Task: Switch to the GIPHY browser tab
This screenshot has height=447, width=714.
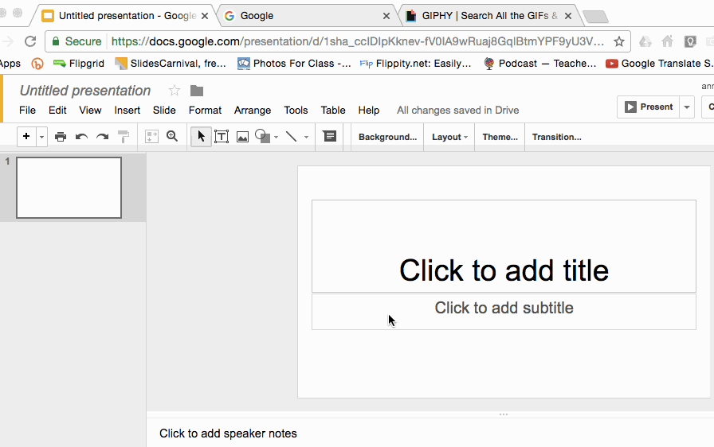Action: 488,15
